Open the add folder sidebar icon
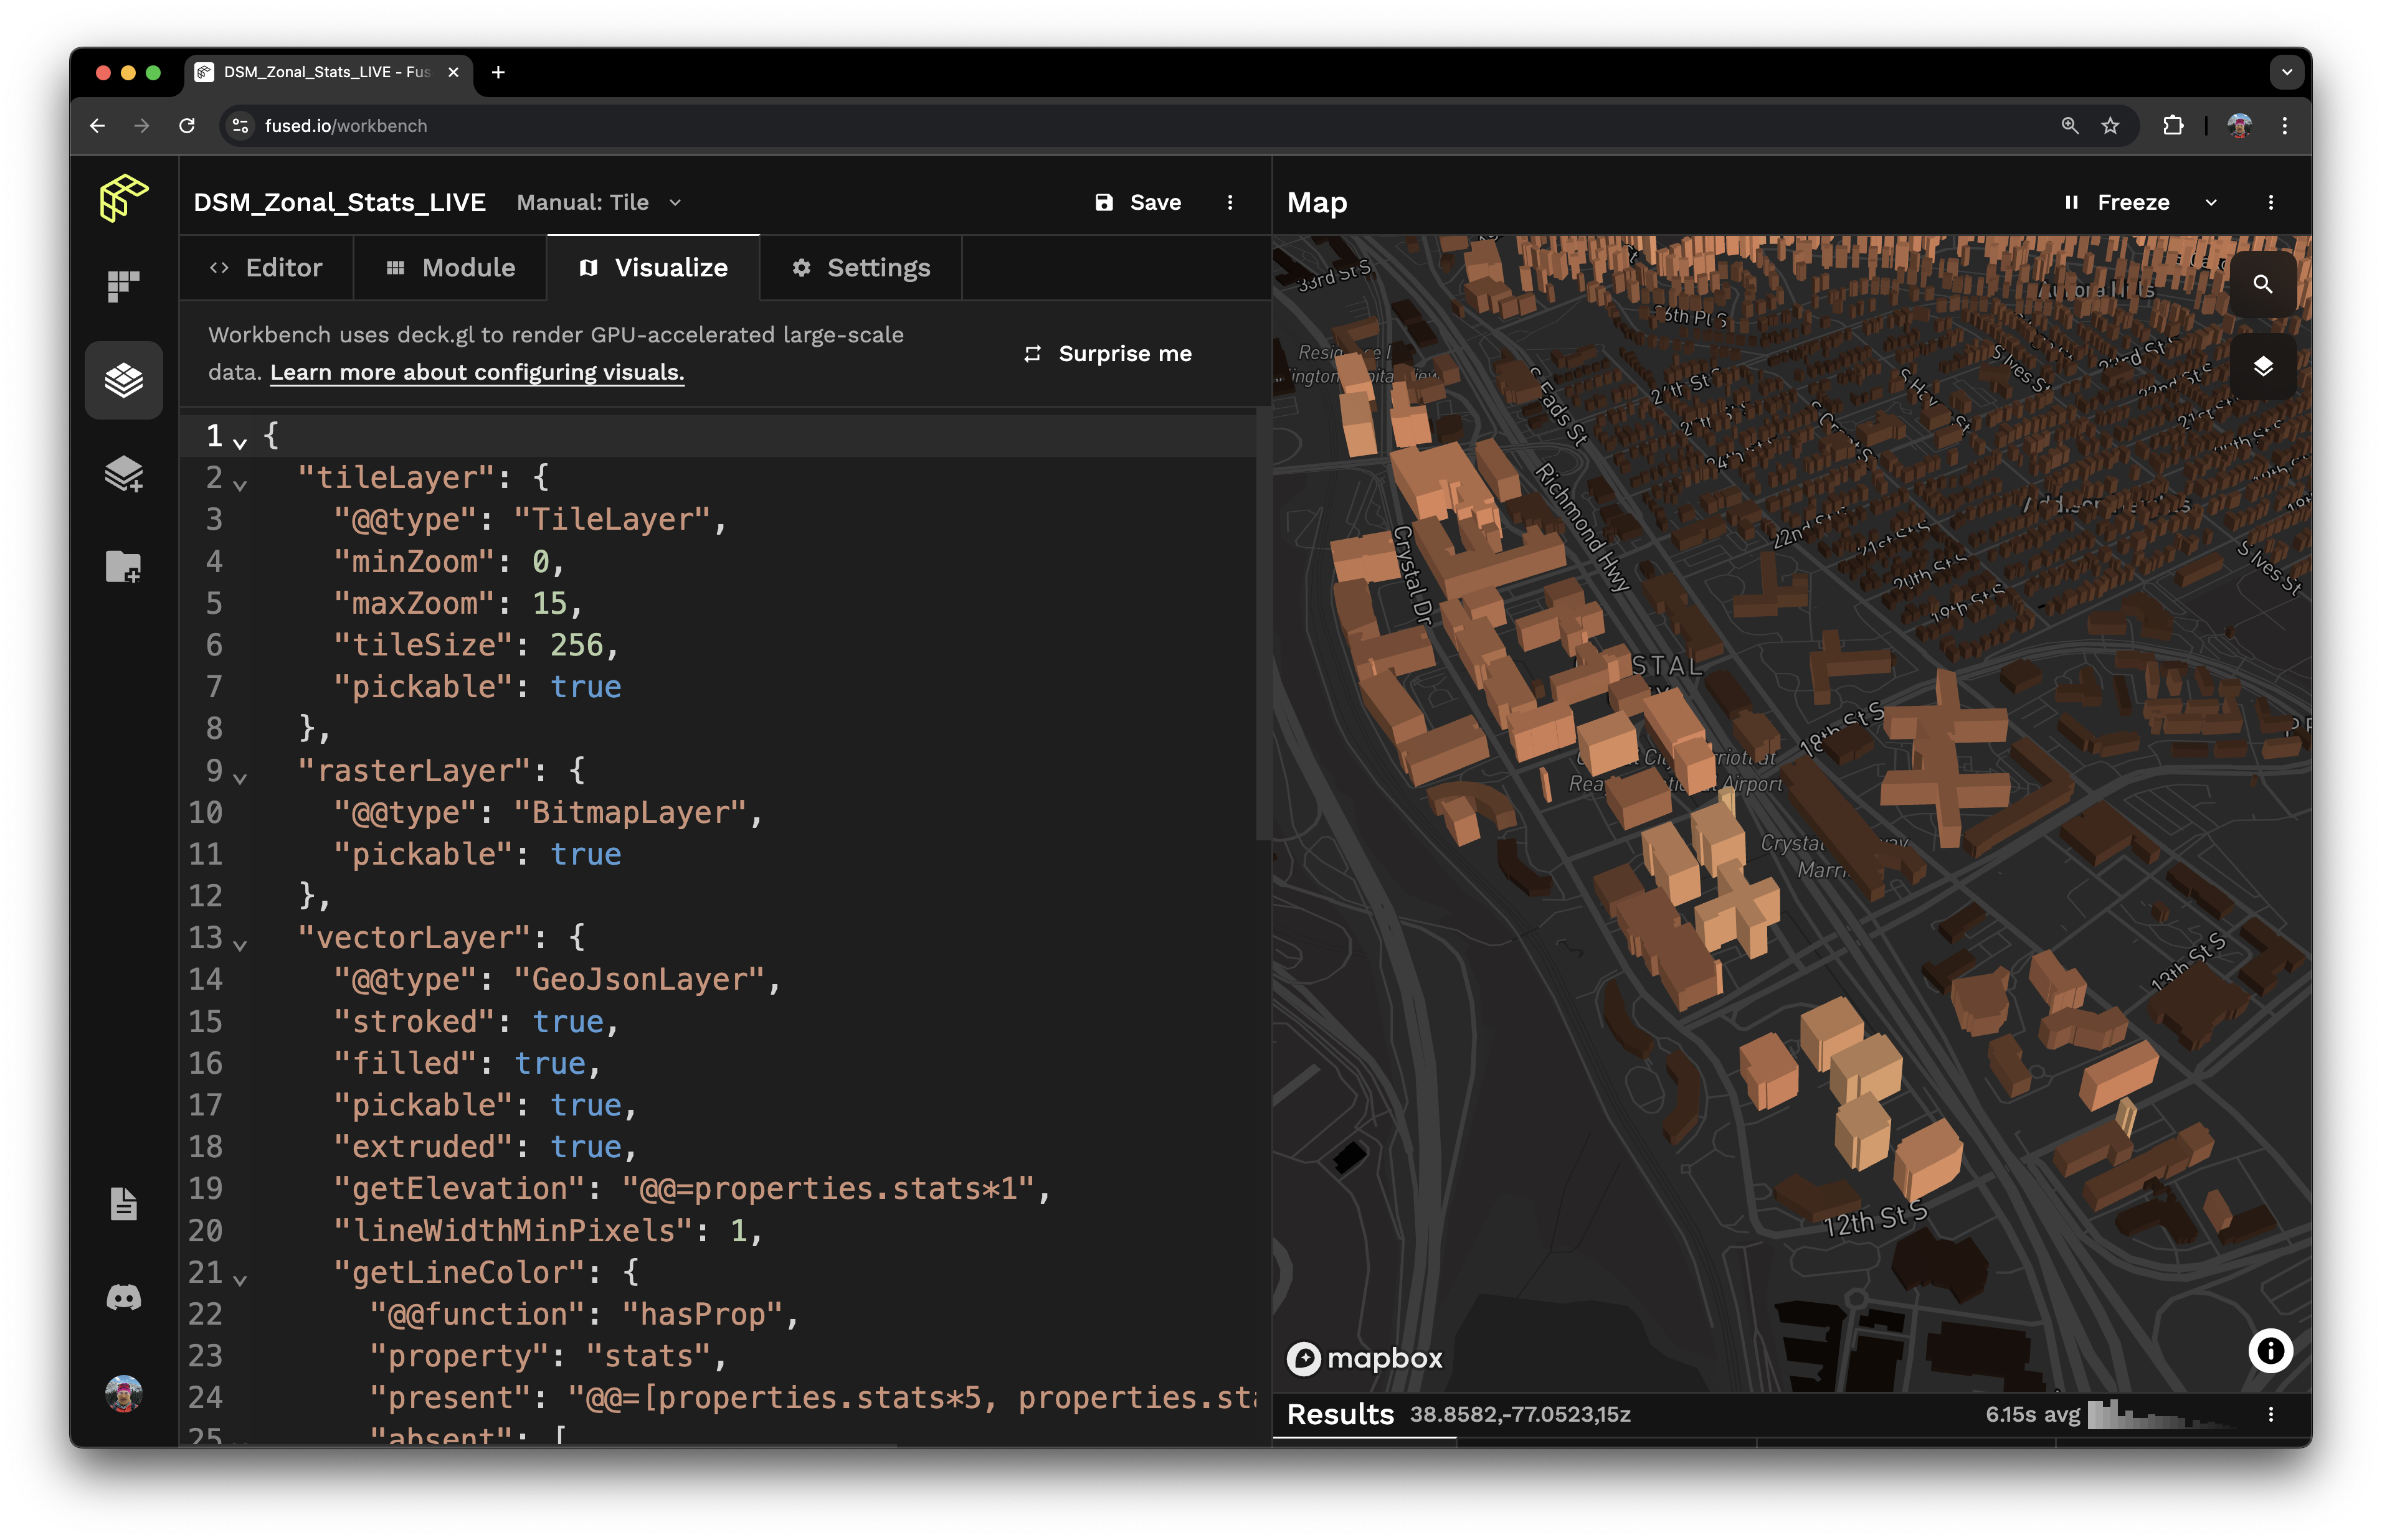 click(123, 567)
